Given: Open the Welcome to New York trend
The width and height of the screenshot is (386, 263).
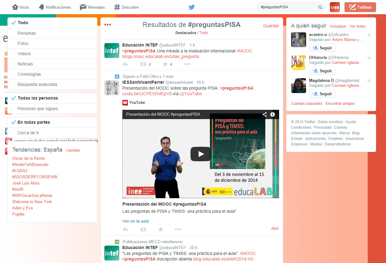Looking at the screenshot, I should click(32, 202).
